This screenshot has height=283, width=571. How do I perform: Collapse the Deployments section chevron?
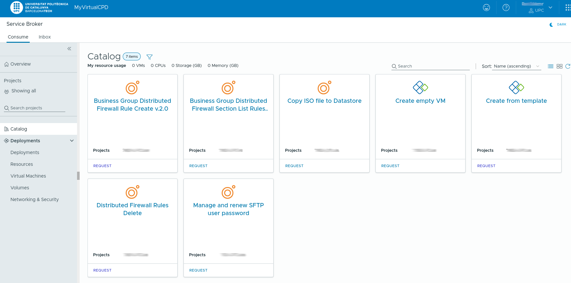72,141
